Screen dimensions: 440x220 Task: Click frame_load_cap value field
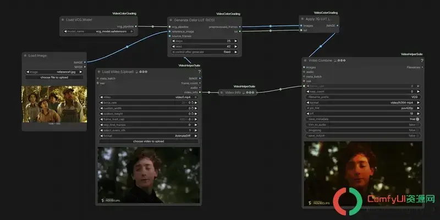coord(148,119)
